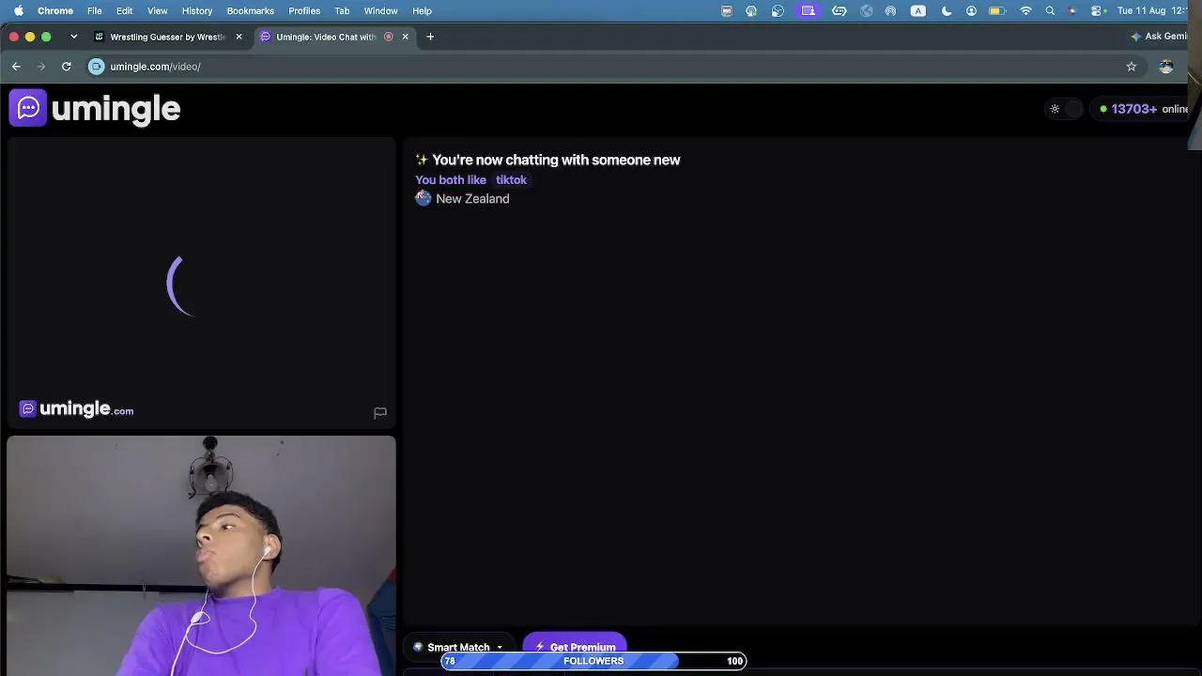1202x676 pixels.
Task: Click the purple screen-sharing menu bar icon
Action: pyautogui.click(x=808, y=10)
